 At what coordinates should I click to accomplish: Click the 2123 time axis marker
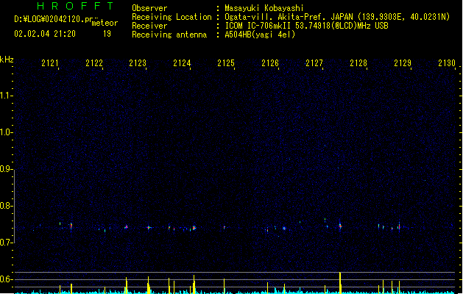(138, 63)
